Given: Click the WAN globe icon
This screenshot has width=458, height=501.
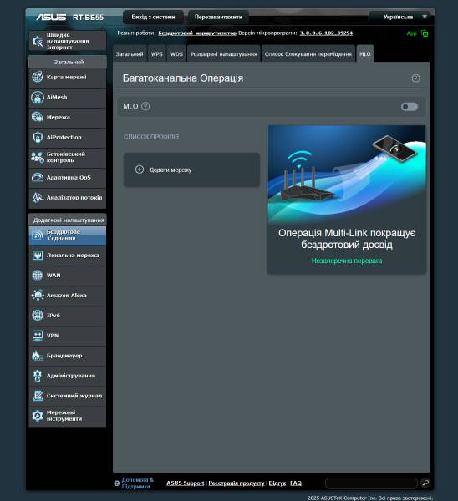Looking at the screenshot, I should 38,275.
